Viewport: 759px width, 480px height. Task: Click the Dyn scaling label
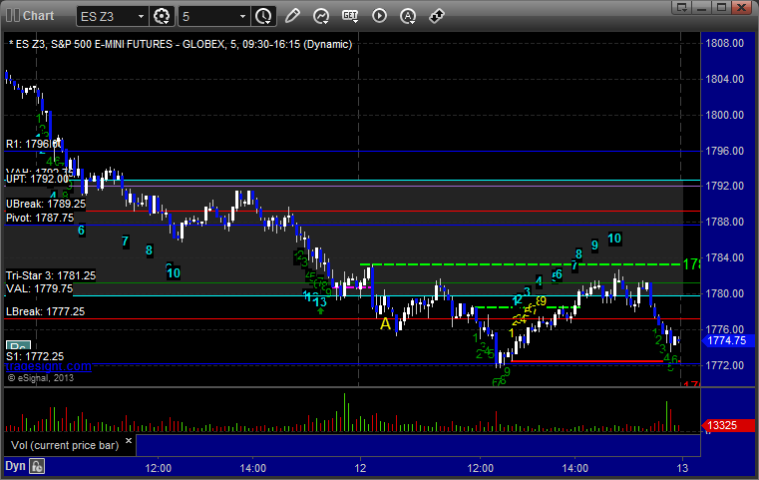(15, 466)
